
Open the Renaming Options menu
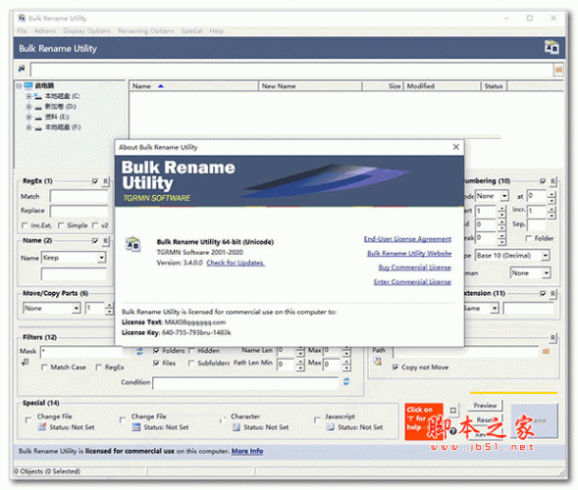[145, 31]
